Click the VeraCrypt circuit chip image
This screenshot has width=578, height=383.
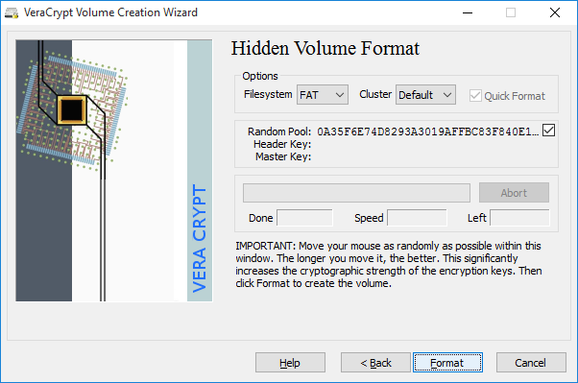pos(114,171)
